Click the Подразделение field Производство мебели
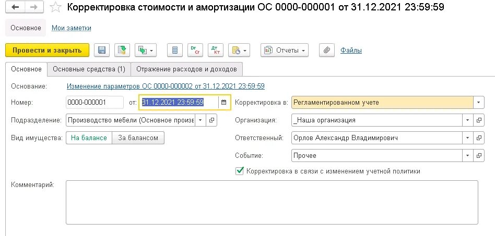Image resolution: width=495 pixels, height=236 pixels. click(131, 120)
